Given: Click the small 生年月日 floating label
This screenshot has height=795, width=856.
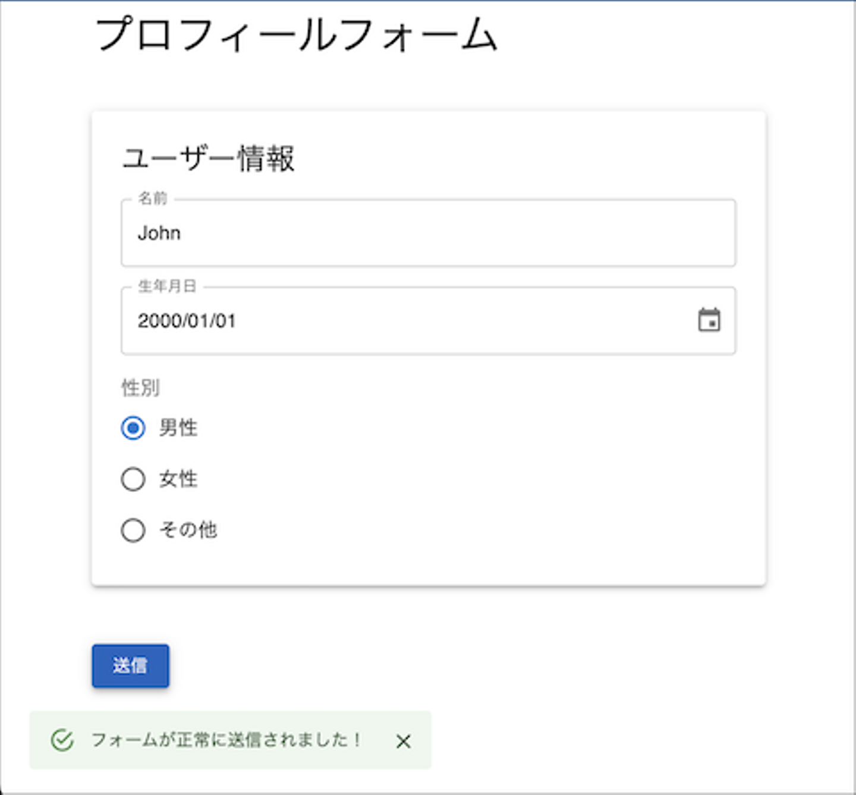Looking at the screenshot, I should [167, 286].
